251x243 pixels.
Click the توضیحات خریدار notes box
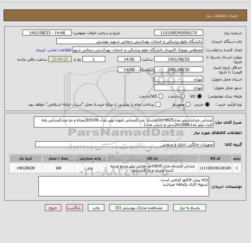[124, 186]
